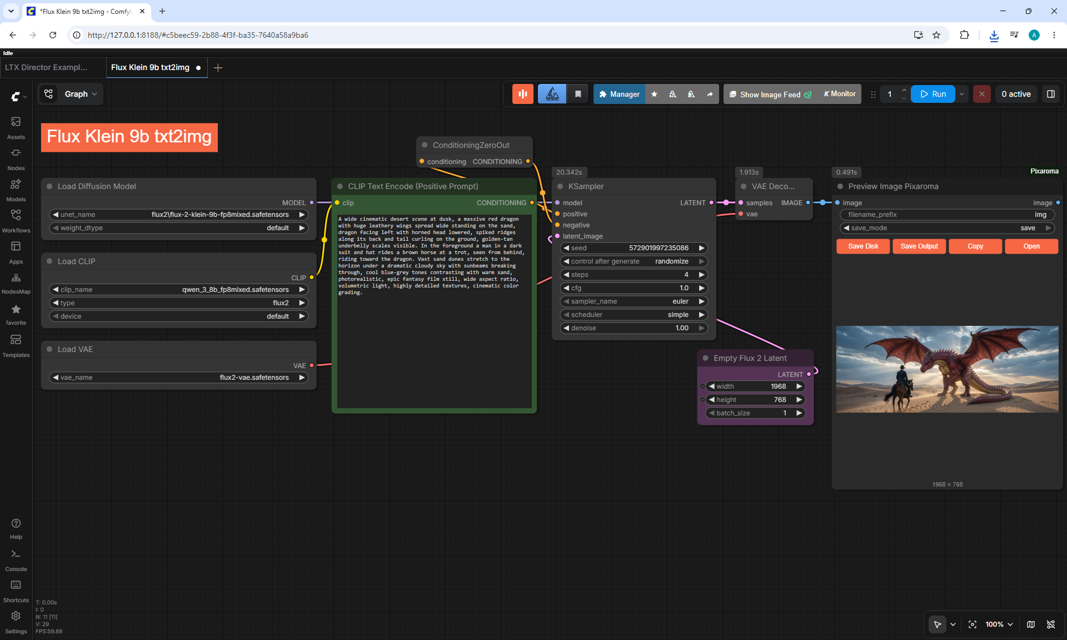
Task: Collapse the VAE Decode node dot
Action: tap(744, 186)
